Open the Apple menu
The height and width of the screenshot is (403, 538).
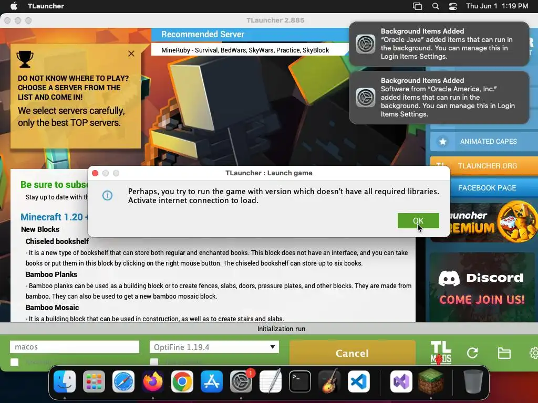point(14,6)
